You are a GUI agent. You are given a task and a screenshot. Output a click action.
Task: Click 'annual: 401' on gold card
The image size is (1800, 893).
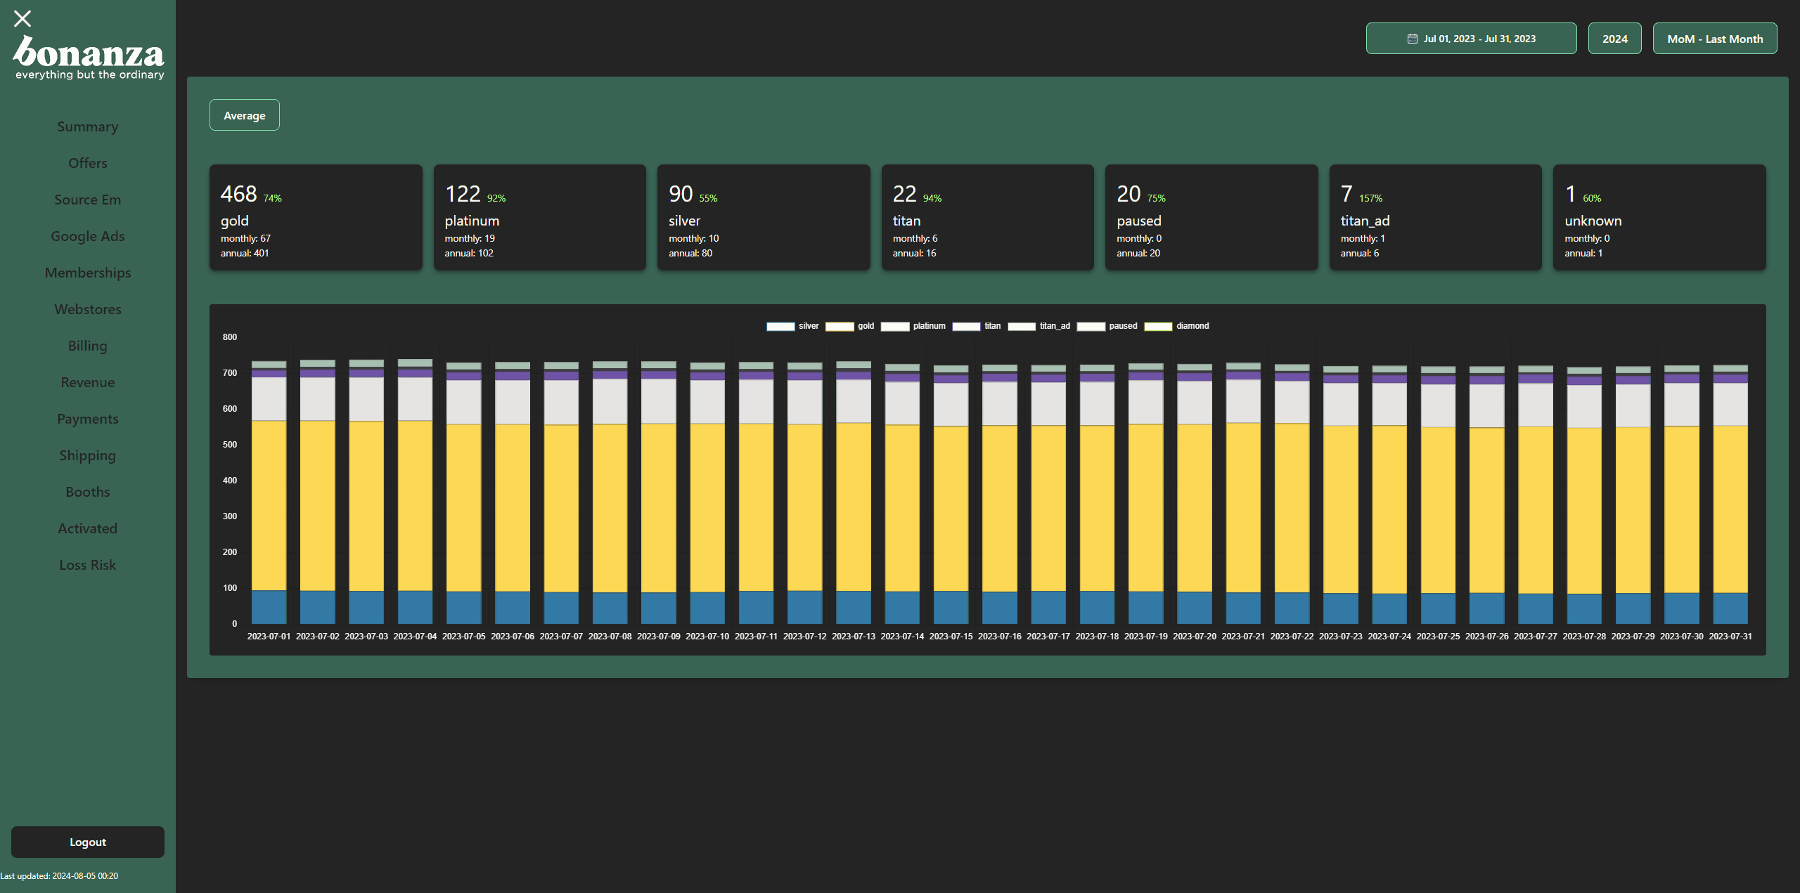click(245, 253)
